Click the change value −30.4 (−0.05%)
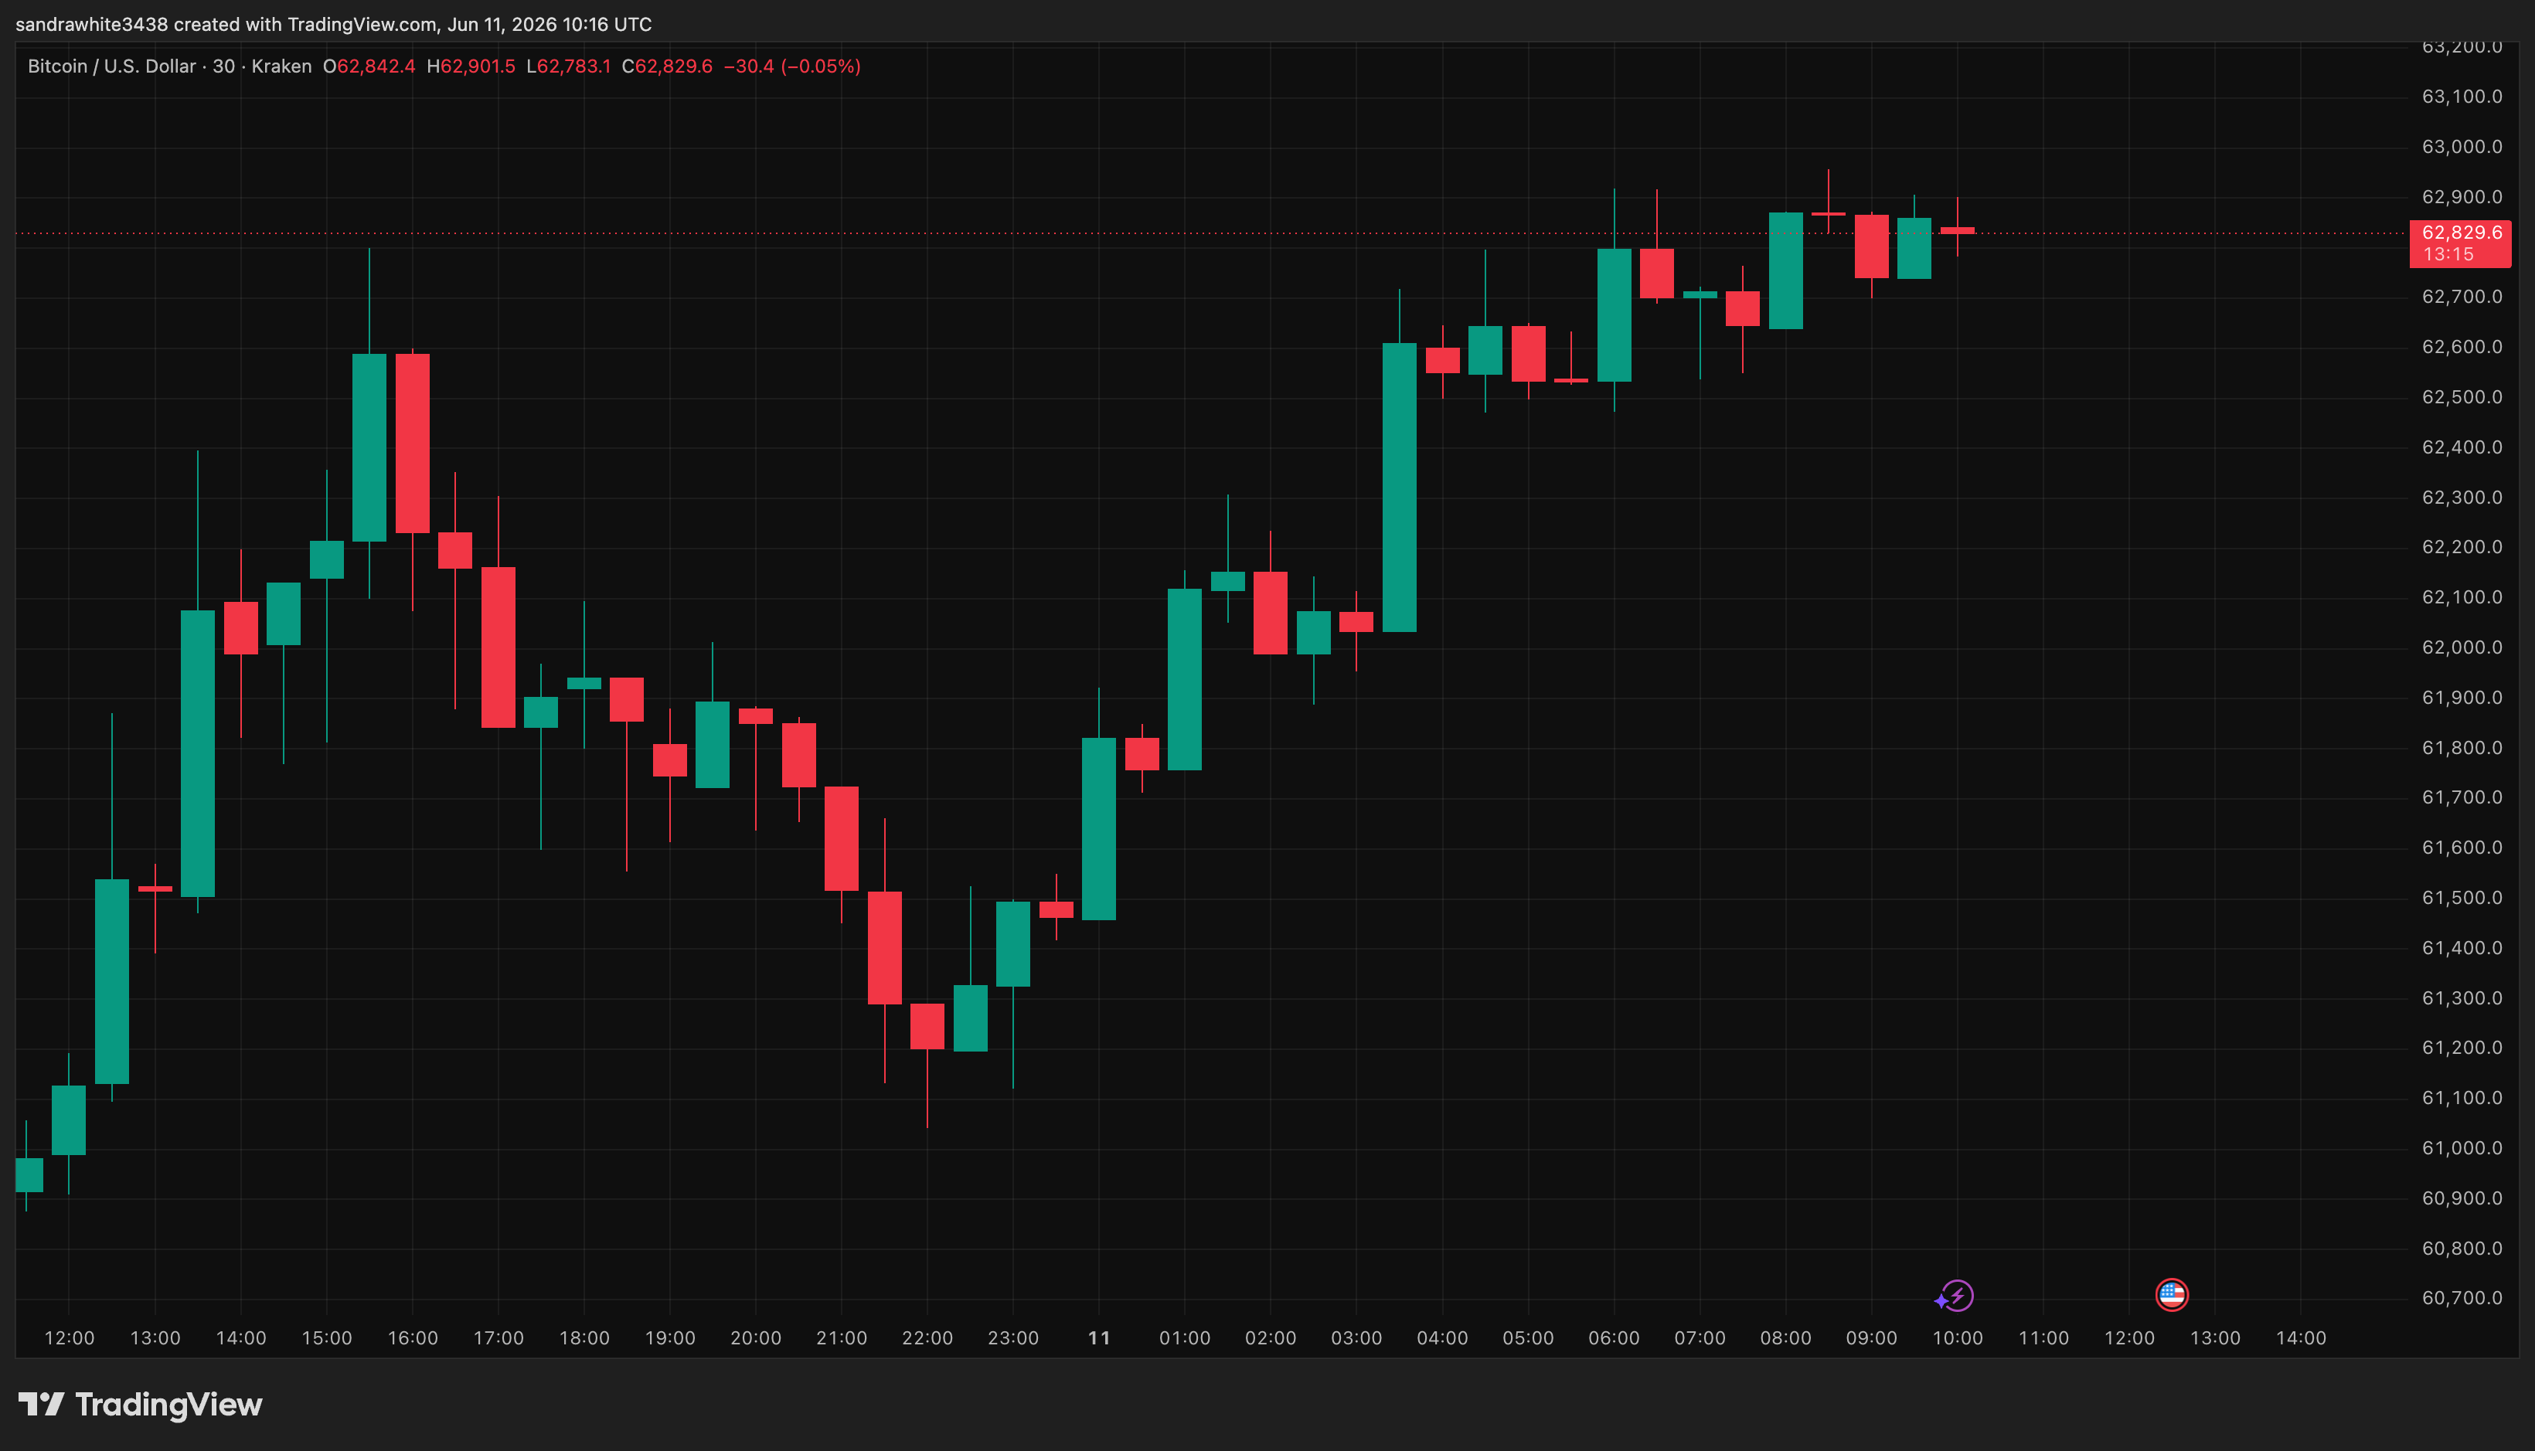This screenshot has width=2535, height=1451. coord(791,66)
